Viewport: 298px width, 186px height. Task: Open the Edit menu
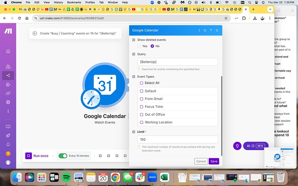tap(37, 3)
